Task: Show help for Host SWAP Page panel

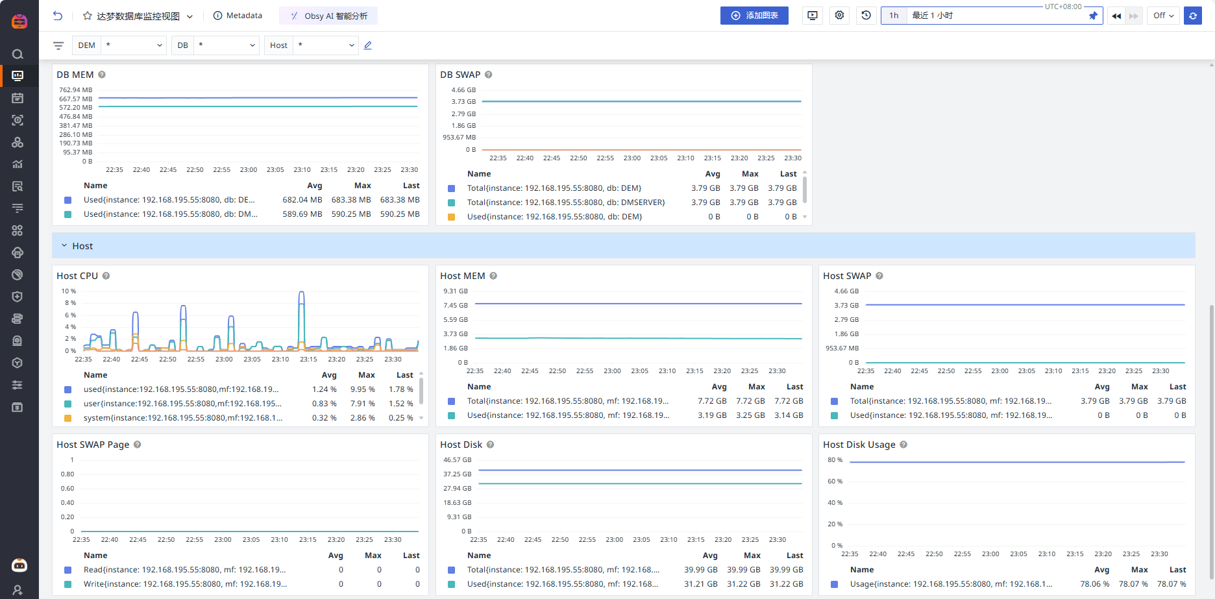Action: pos(137,445)
